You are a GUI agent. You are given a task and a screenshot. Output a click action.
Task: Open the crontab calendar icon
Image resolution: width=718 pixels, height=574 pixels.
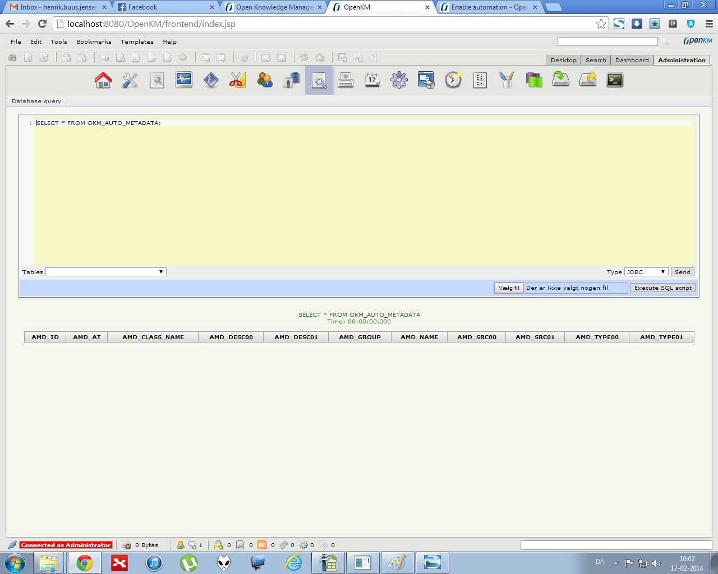click(372, 80)
